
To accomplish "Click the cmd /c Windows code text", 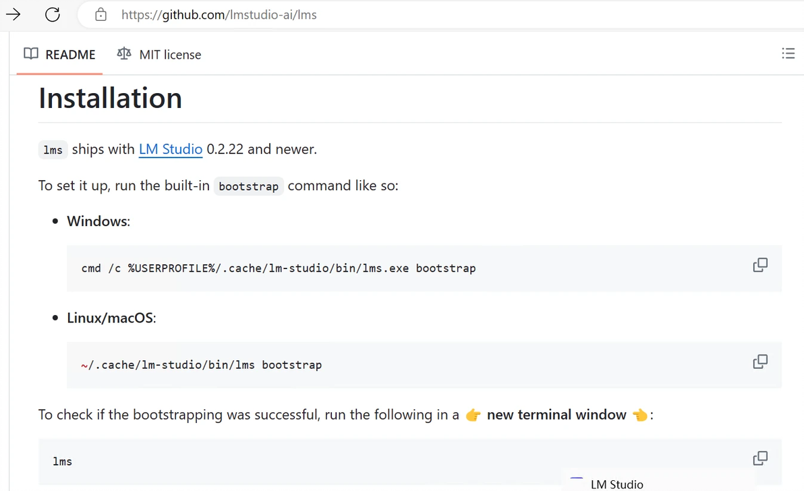I will pos(279,268).
